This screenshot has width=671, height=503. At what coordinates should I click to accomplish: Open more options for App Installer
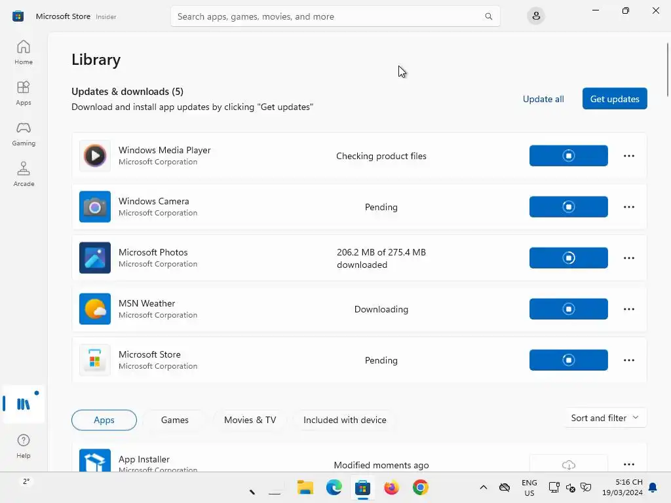pyautogui.click(x=629, y=464)
